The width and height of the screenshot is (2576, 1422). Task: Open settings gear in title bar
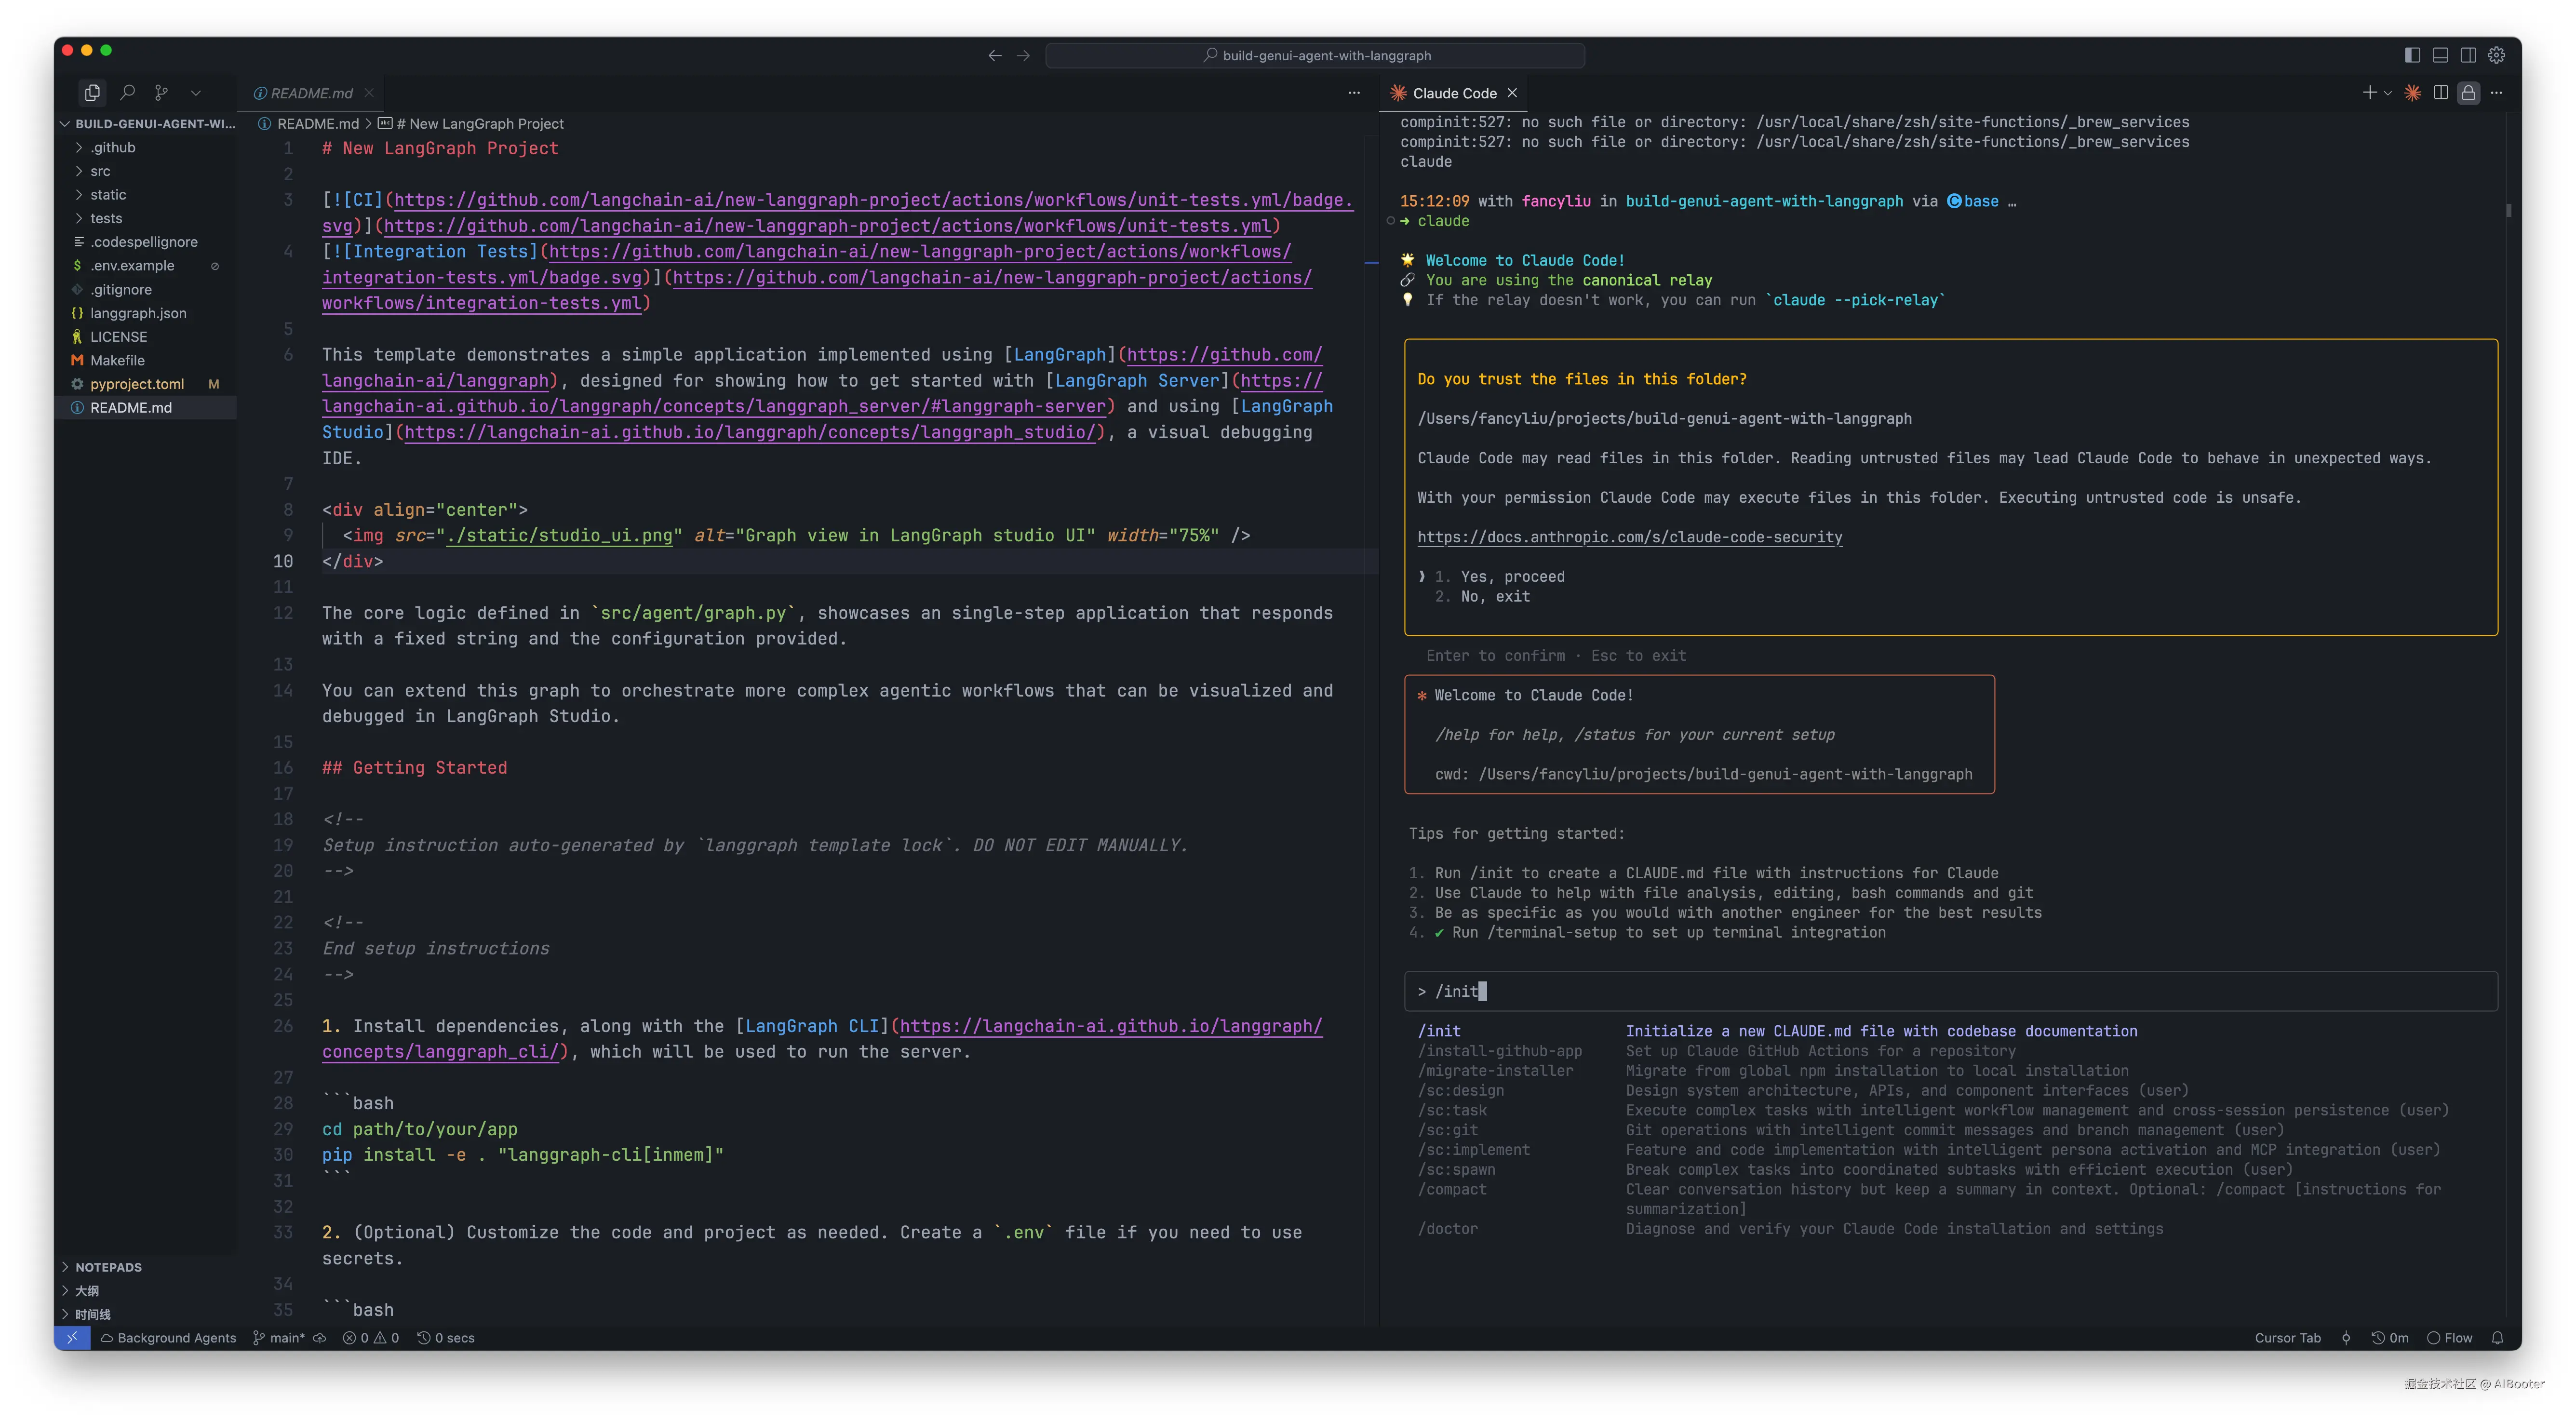pyautogui.click(x=2496, y=55)
